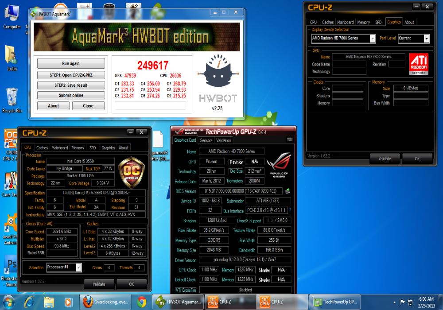Launch Internet Explorer from taskbar

tap(29, 302)
